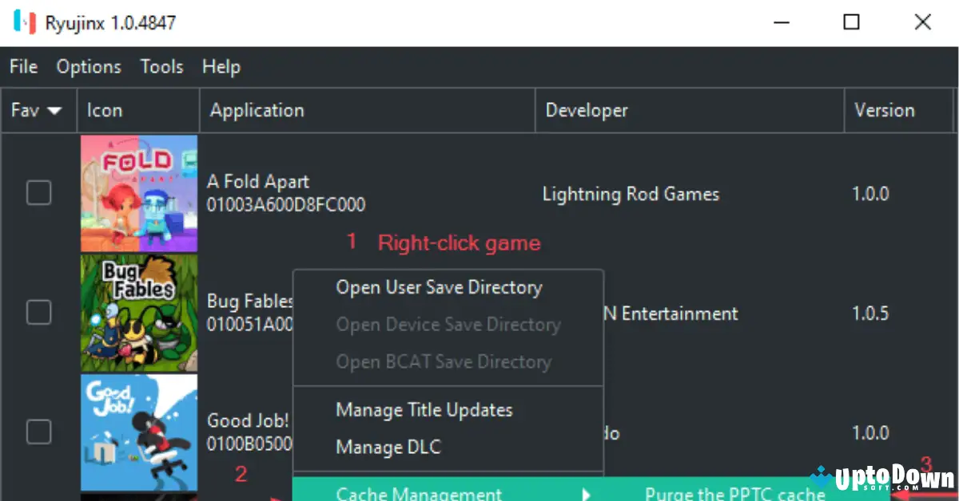The height and width of the screenshot is (501, 959).
Task: Open the Options menu
Action: [88, 67]
